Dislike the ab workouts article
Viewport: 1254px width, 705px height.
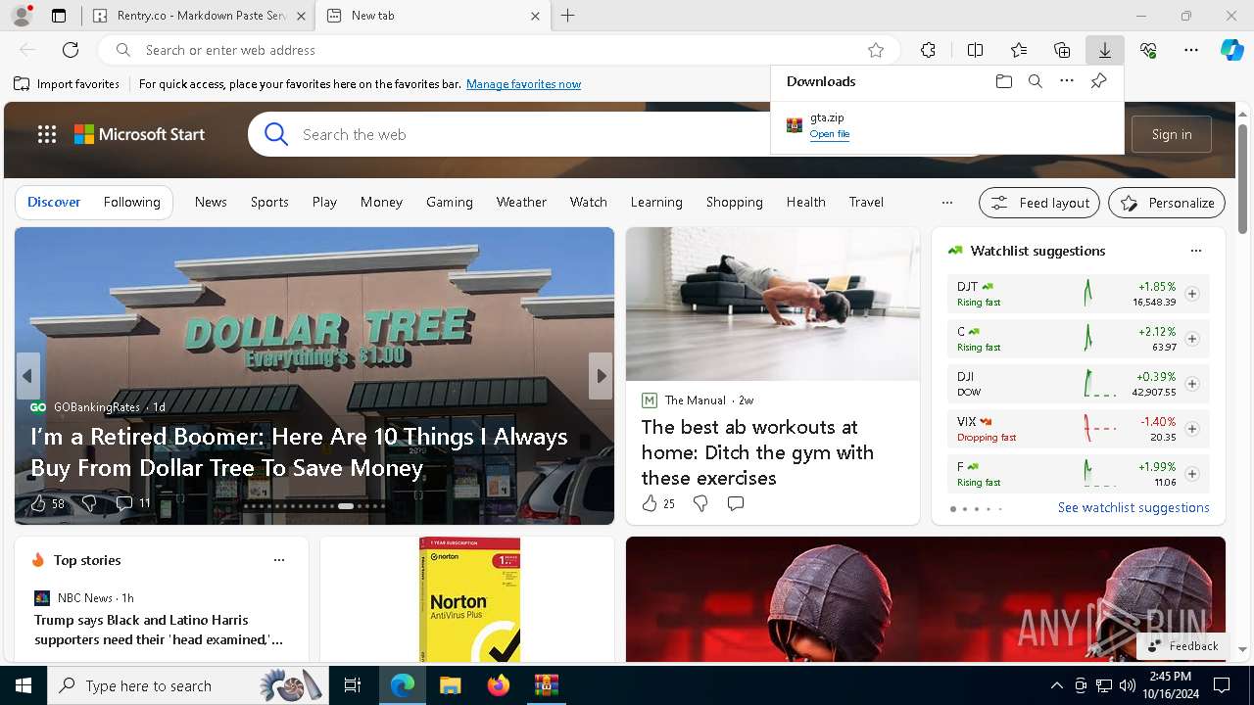pyautogui.click(x=700, y=503)
